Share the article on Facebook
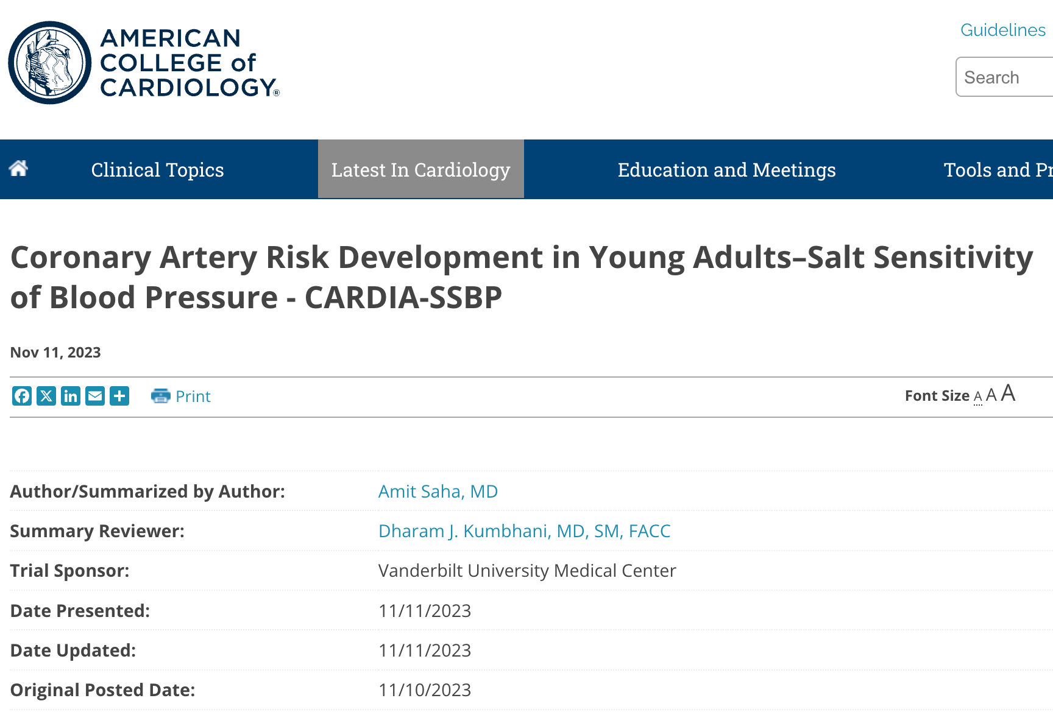Screen dimensions: 1053x726 click(x=22, y=396)
